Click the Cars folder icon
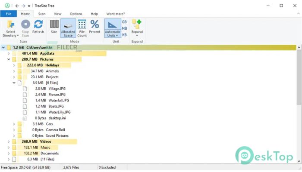The width and height of the screenshot is (302, 172). click(19, 124)
